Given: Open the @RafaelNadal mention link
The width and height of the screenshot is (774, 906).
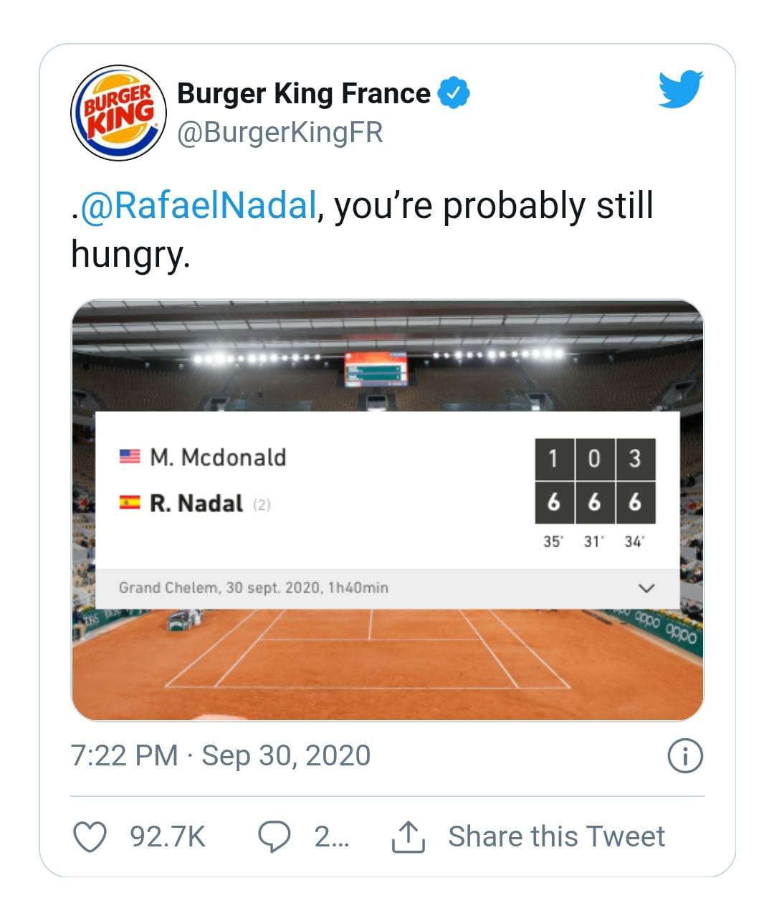Looking at the screenshot, I should (199, 205).
